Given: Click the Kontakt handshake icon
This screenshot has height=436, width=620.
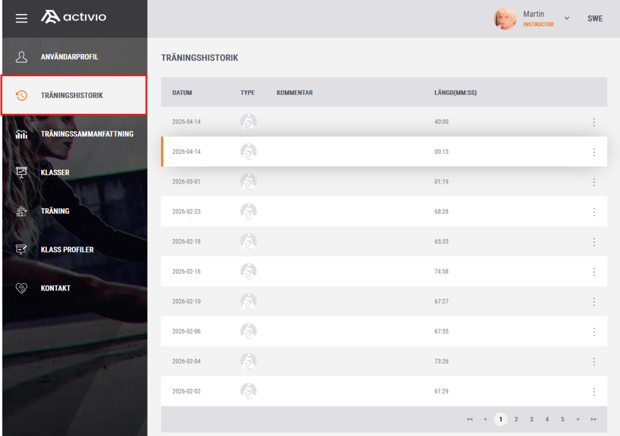Looking at the screenshot, I should coord(21,288).
